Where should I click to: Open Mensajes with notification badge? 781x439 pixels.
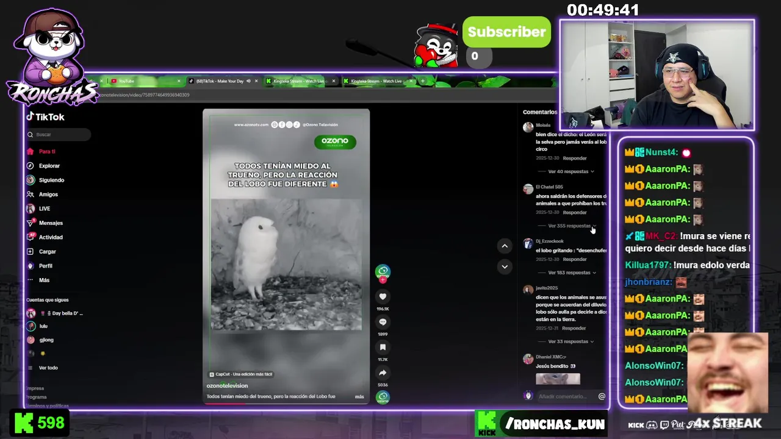click(45, 223)
